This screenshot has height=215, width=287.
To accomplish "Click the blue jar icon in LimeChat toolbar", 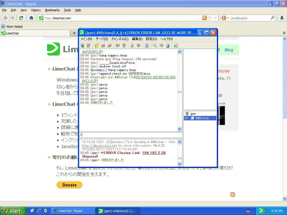I will click(168, 46).
